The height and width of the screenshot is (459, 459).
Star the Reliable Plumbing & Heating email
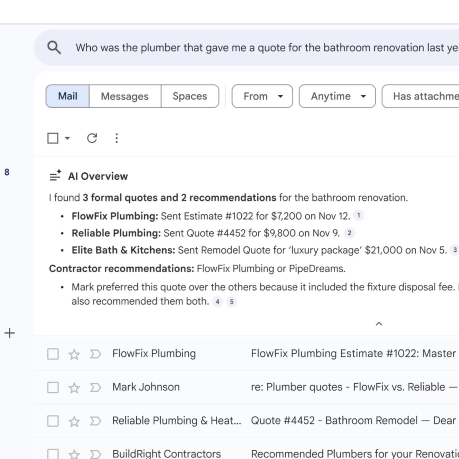point(74,421)
